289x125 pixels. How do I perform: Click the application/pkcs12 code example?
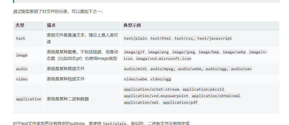[203, 89]
